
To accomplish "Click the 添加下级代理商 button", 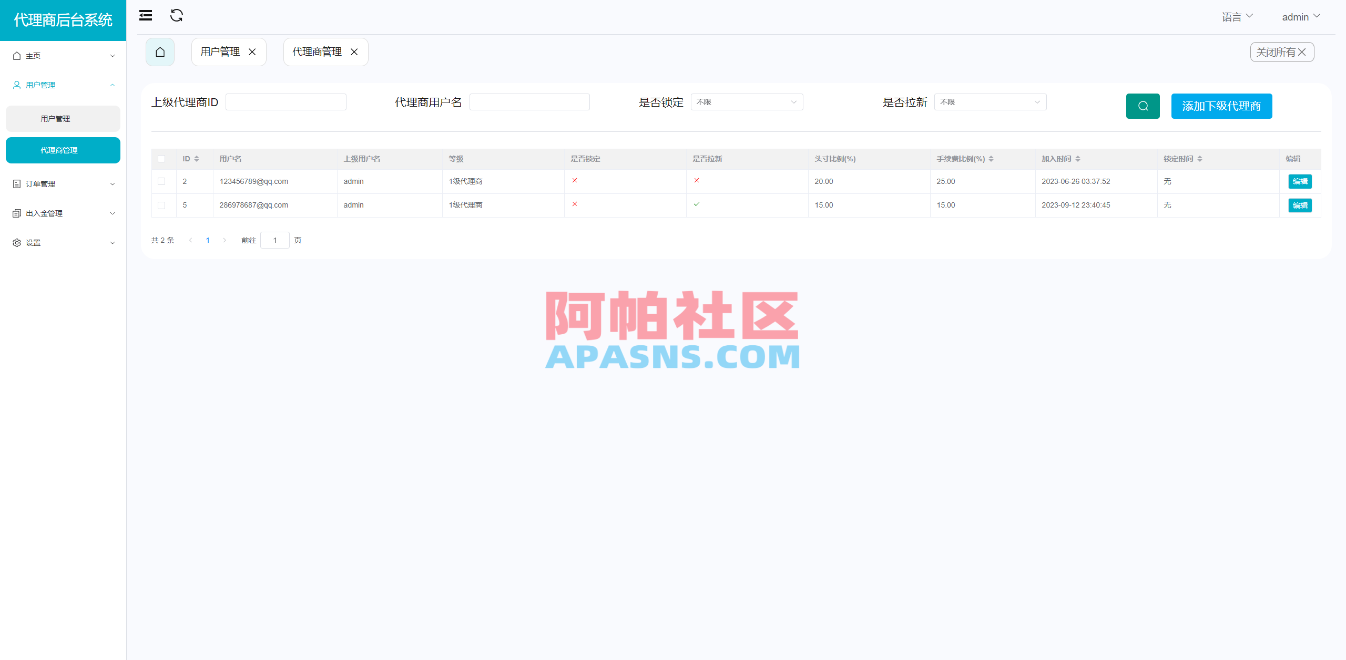I will click(1221, 106).
